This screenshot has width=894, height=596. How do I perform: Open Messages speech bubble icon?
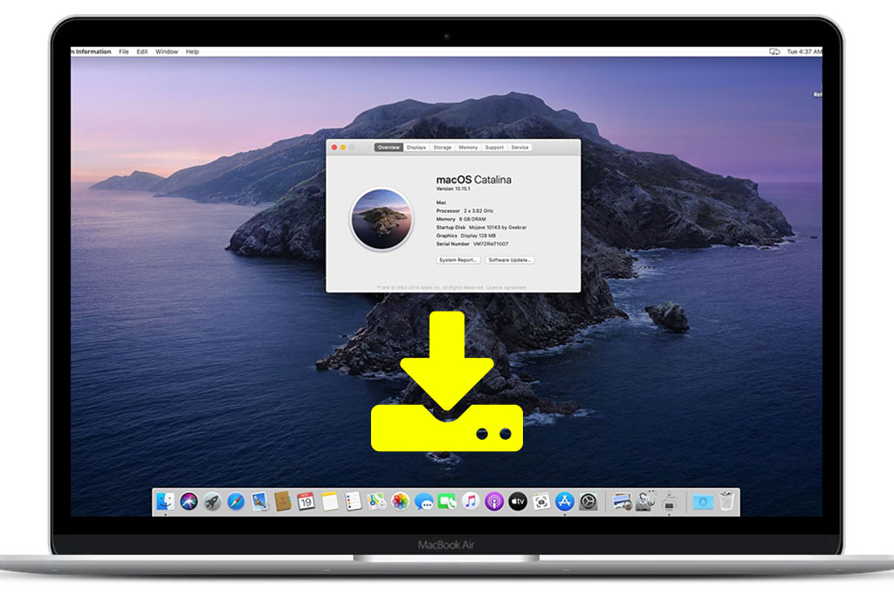[x=423, y=502]
